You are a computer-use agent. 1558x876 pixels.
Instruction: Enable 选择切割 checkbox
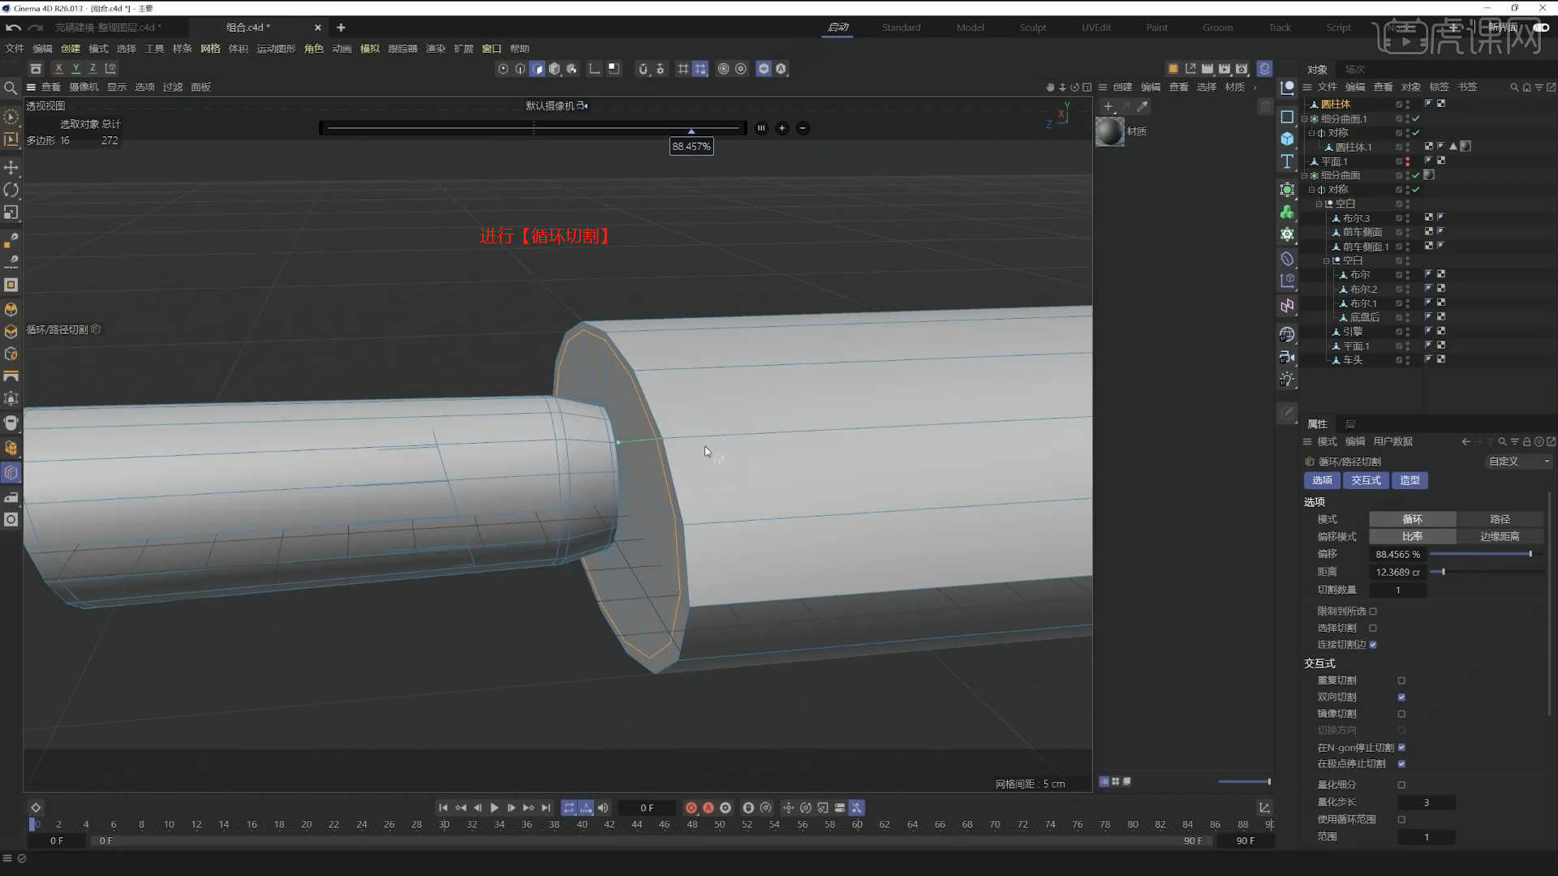coord(1373,628)
